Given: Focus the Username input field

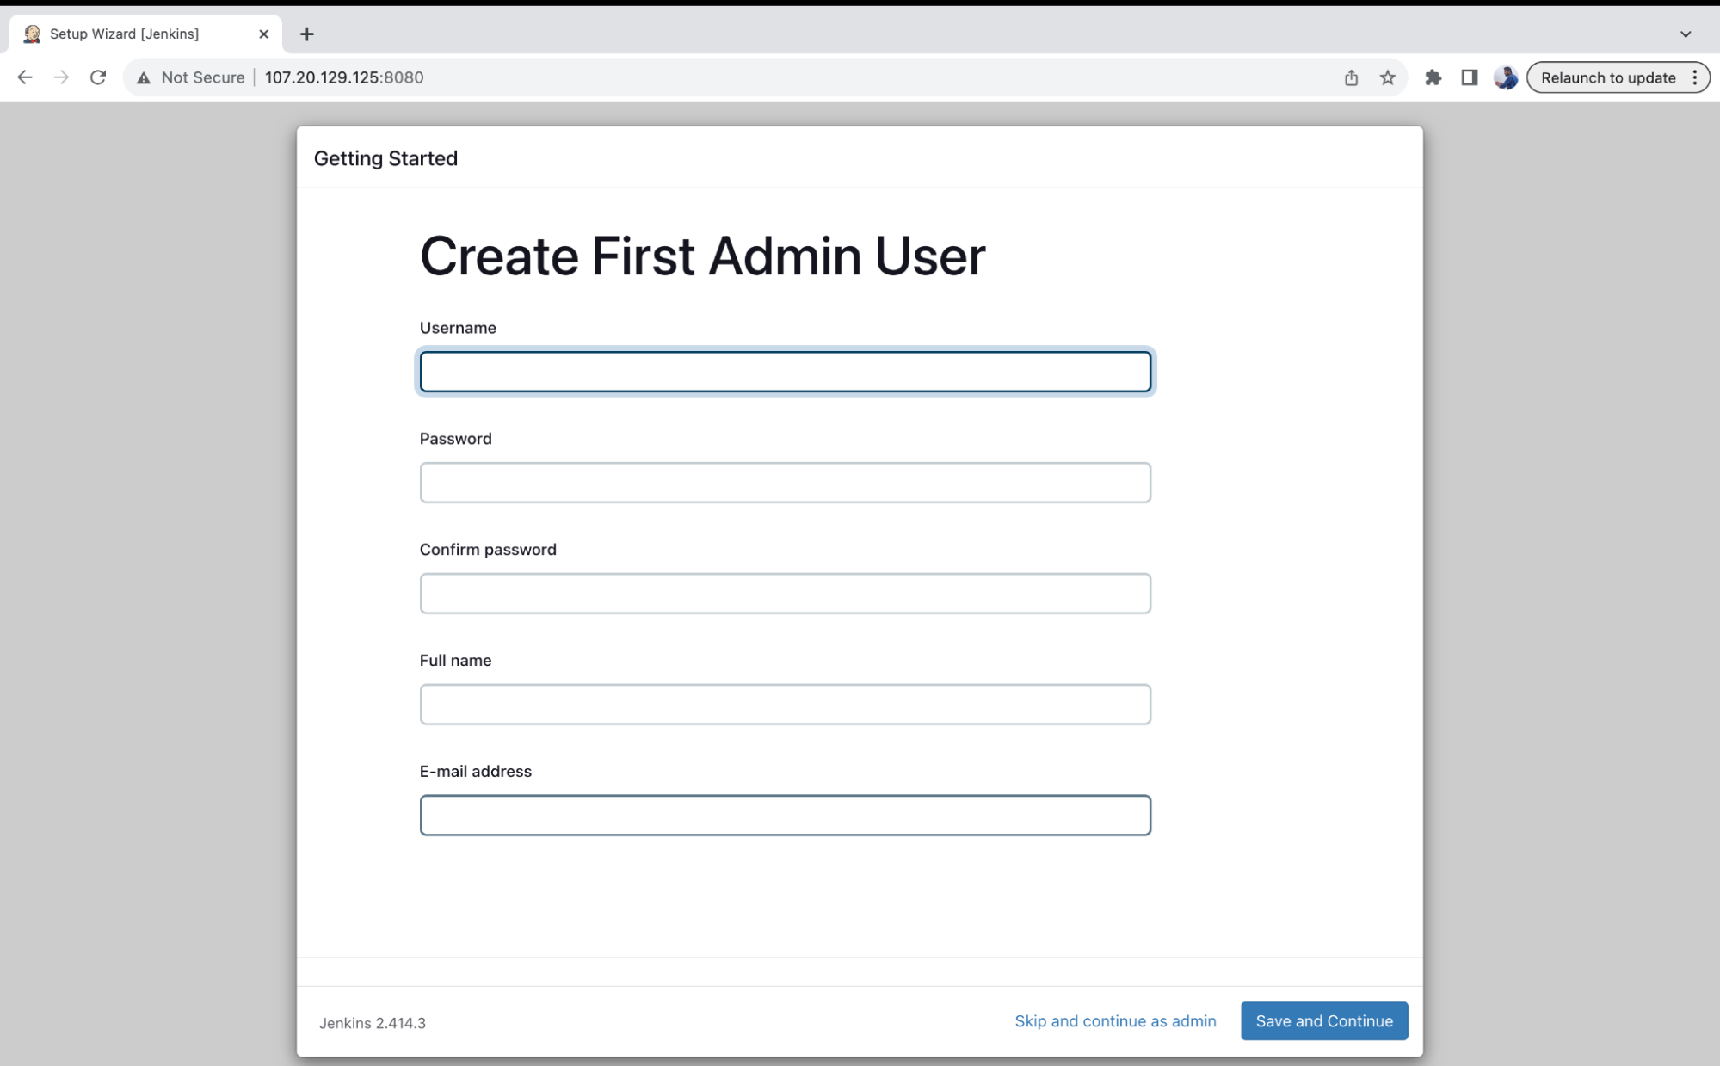Looking at the screenshot, I should point(785,372).
